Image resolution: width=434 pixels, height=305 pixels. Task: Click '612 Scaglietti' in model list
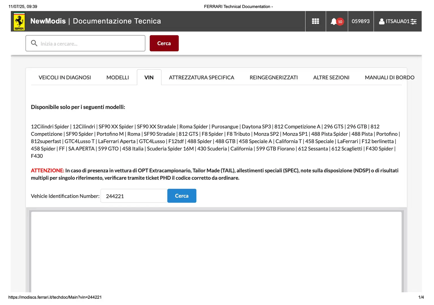[347, 149]
